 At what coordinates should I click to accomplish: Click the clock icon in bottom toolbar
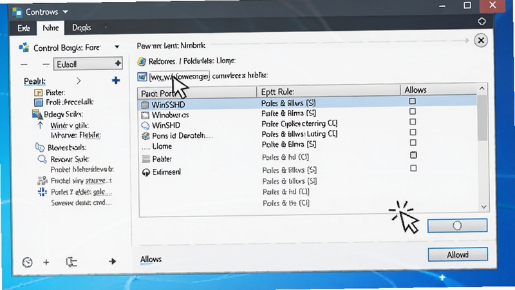pyautogui.click(x=27, y=262)
